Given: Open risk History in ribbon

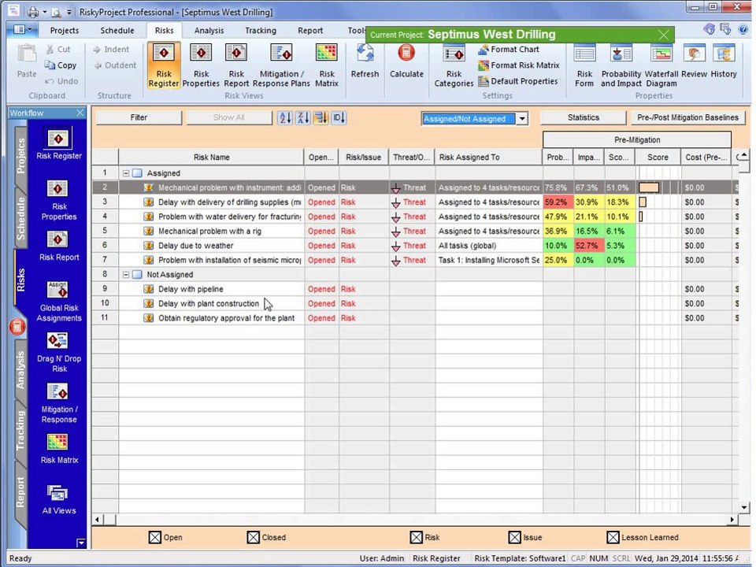Looking at the screenshot, I should click(724, 61).
